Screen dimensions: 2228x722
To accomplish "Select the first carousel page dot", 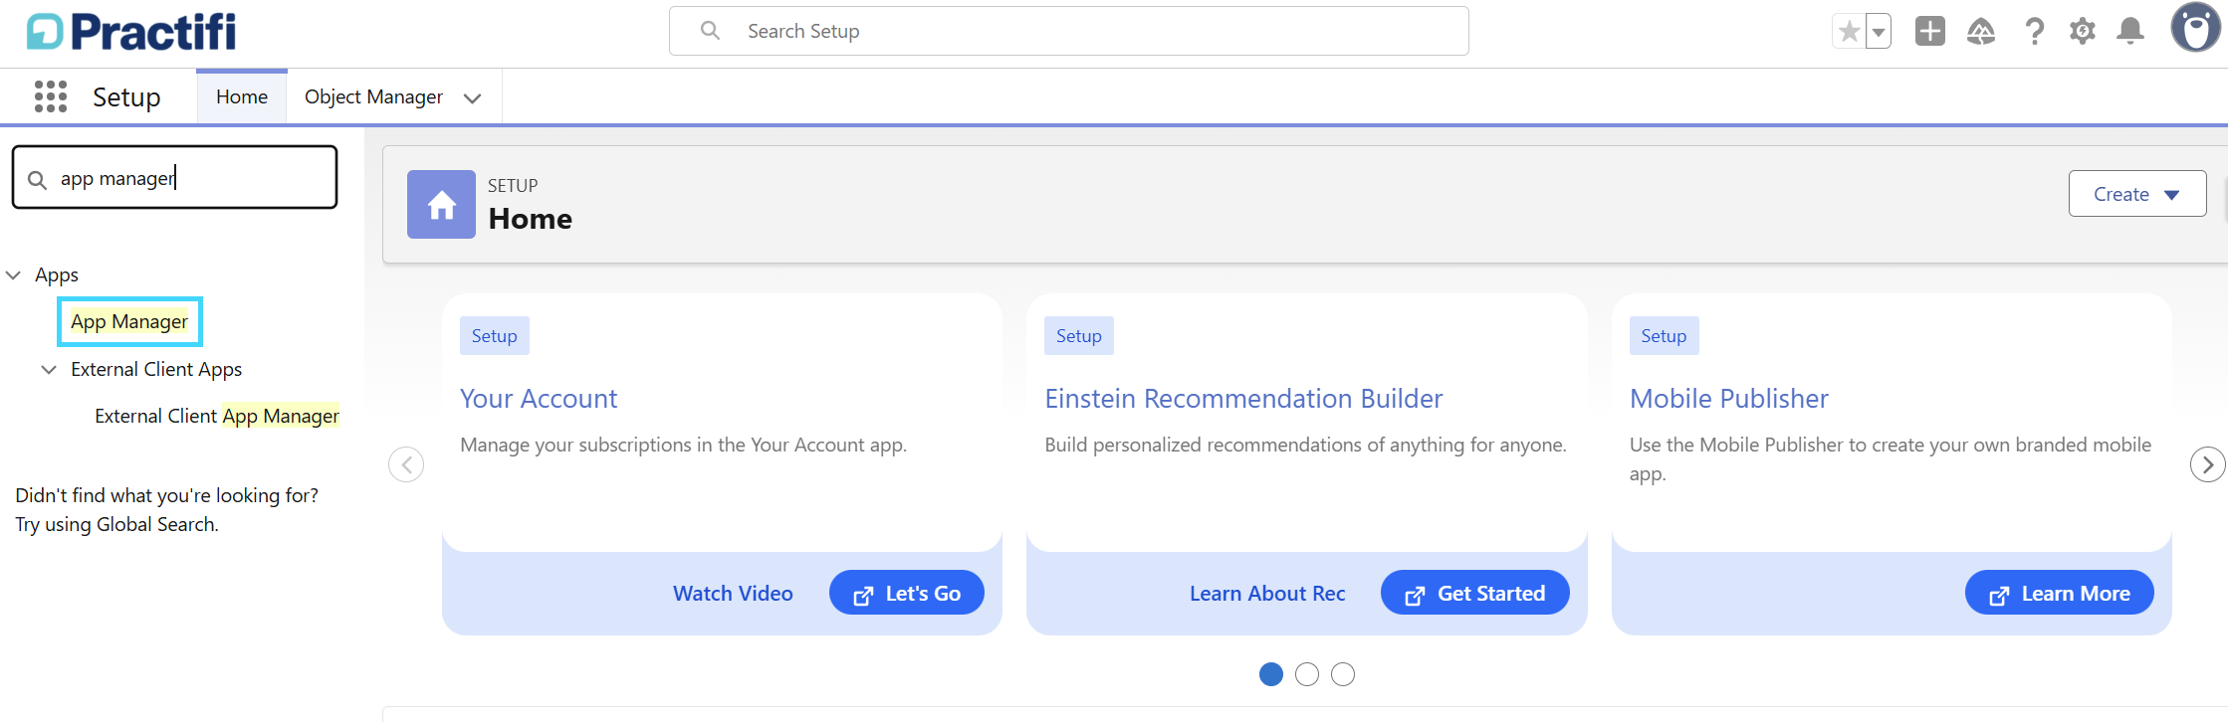I will pos(1271,674).
